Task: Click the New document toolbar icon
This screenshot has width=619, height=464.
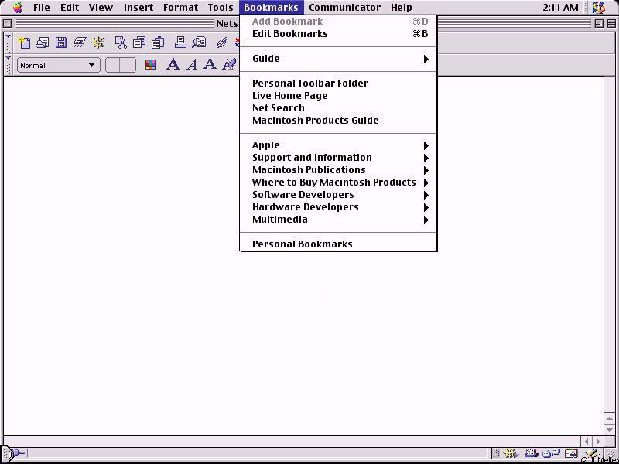Action: tap(25, 43)
